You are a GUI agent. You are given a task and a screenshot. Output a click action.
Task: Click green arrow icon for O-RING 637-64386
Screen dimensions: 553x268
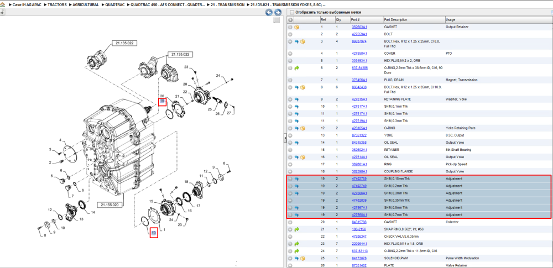[296, 68]
